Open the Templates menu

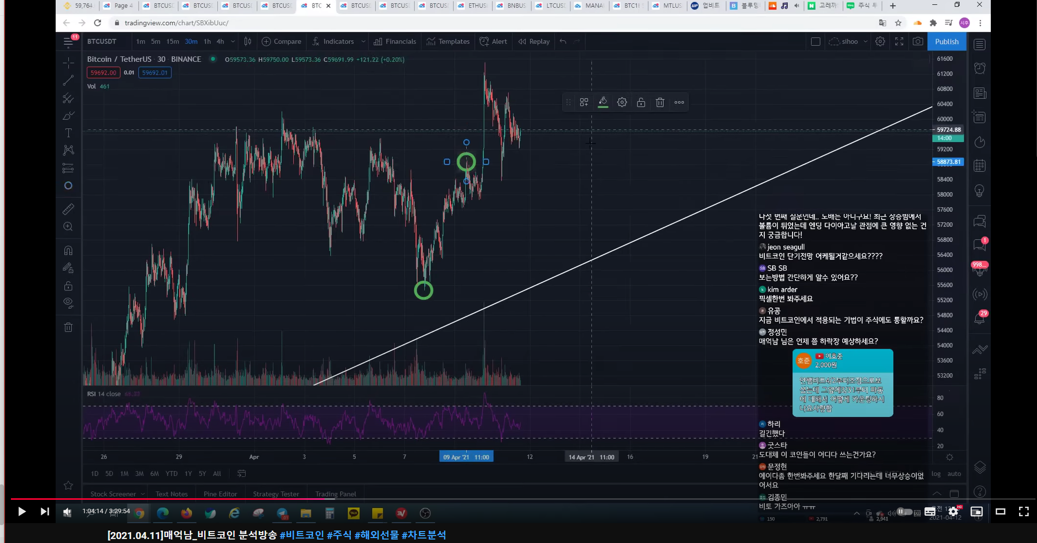pyautogui.click(x=448, y=41)
